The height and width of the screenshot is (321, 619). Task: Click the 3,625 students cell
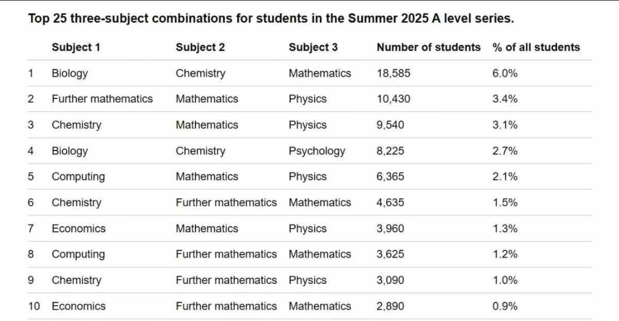[390, 254]
